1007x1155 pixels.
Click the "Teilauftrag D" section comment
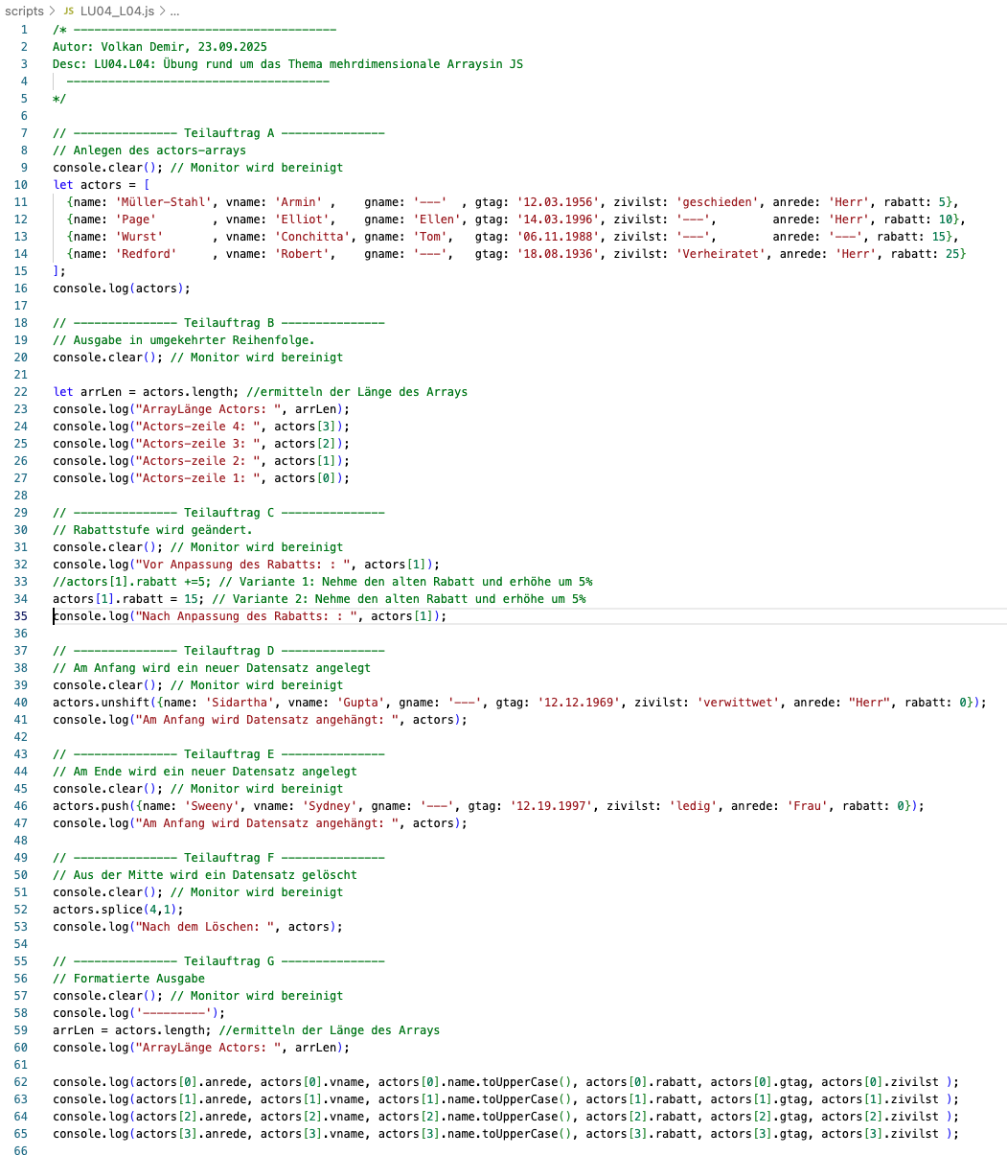tap(218, 651)
